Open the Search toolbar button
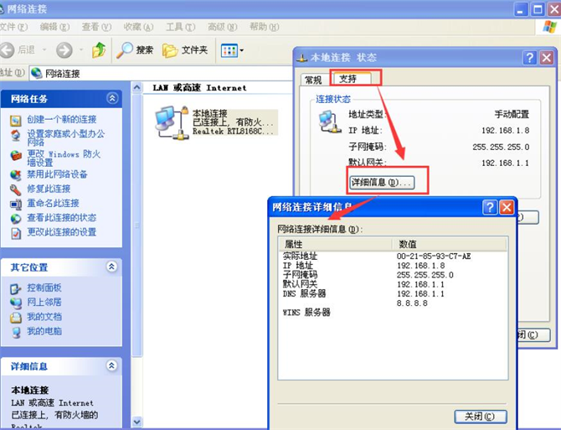This screenshot has height=430, width=561. click(x=135, y=50)
